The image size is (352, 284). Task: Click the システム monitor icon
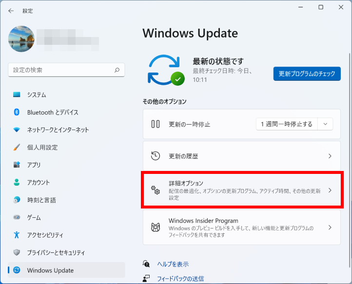coord(17,95)
